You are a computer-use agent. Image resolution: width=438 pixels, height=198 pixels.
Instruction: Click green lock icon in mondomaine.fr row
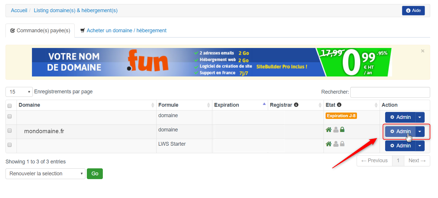click(342, 130)
